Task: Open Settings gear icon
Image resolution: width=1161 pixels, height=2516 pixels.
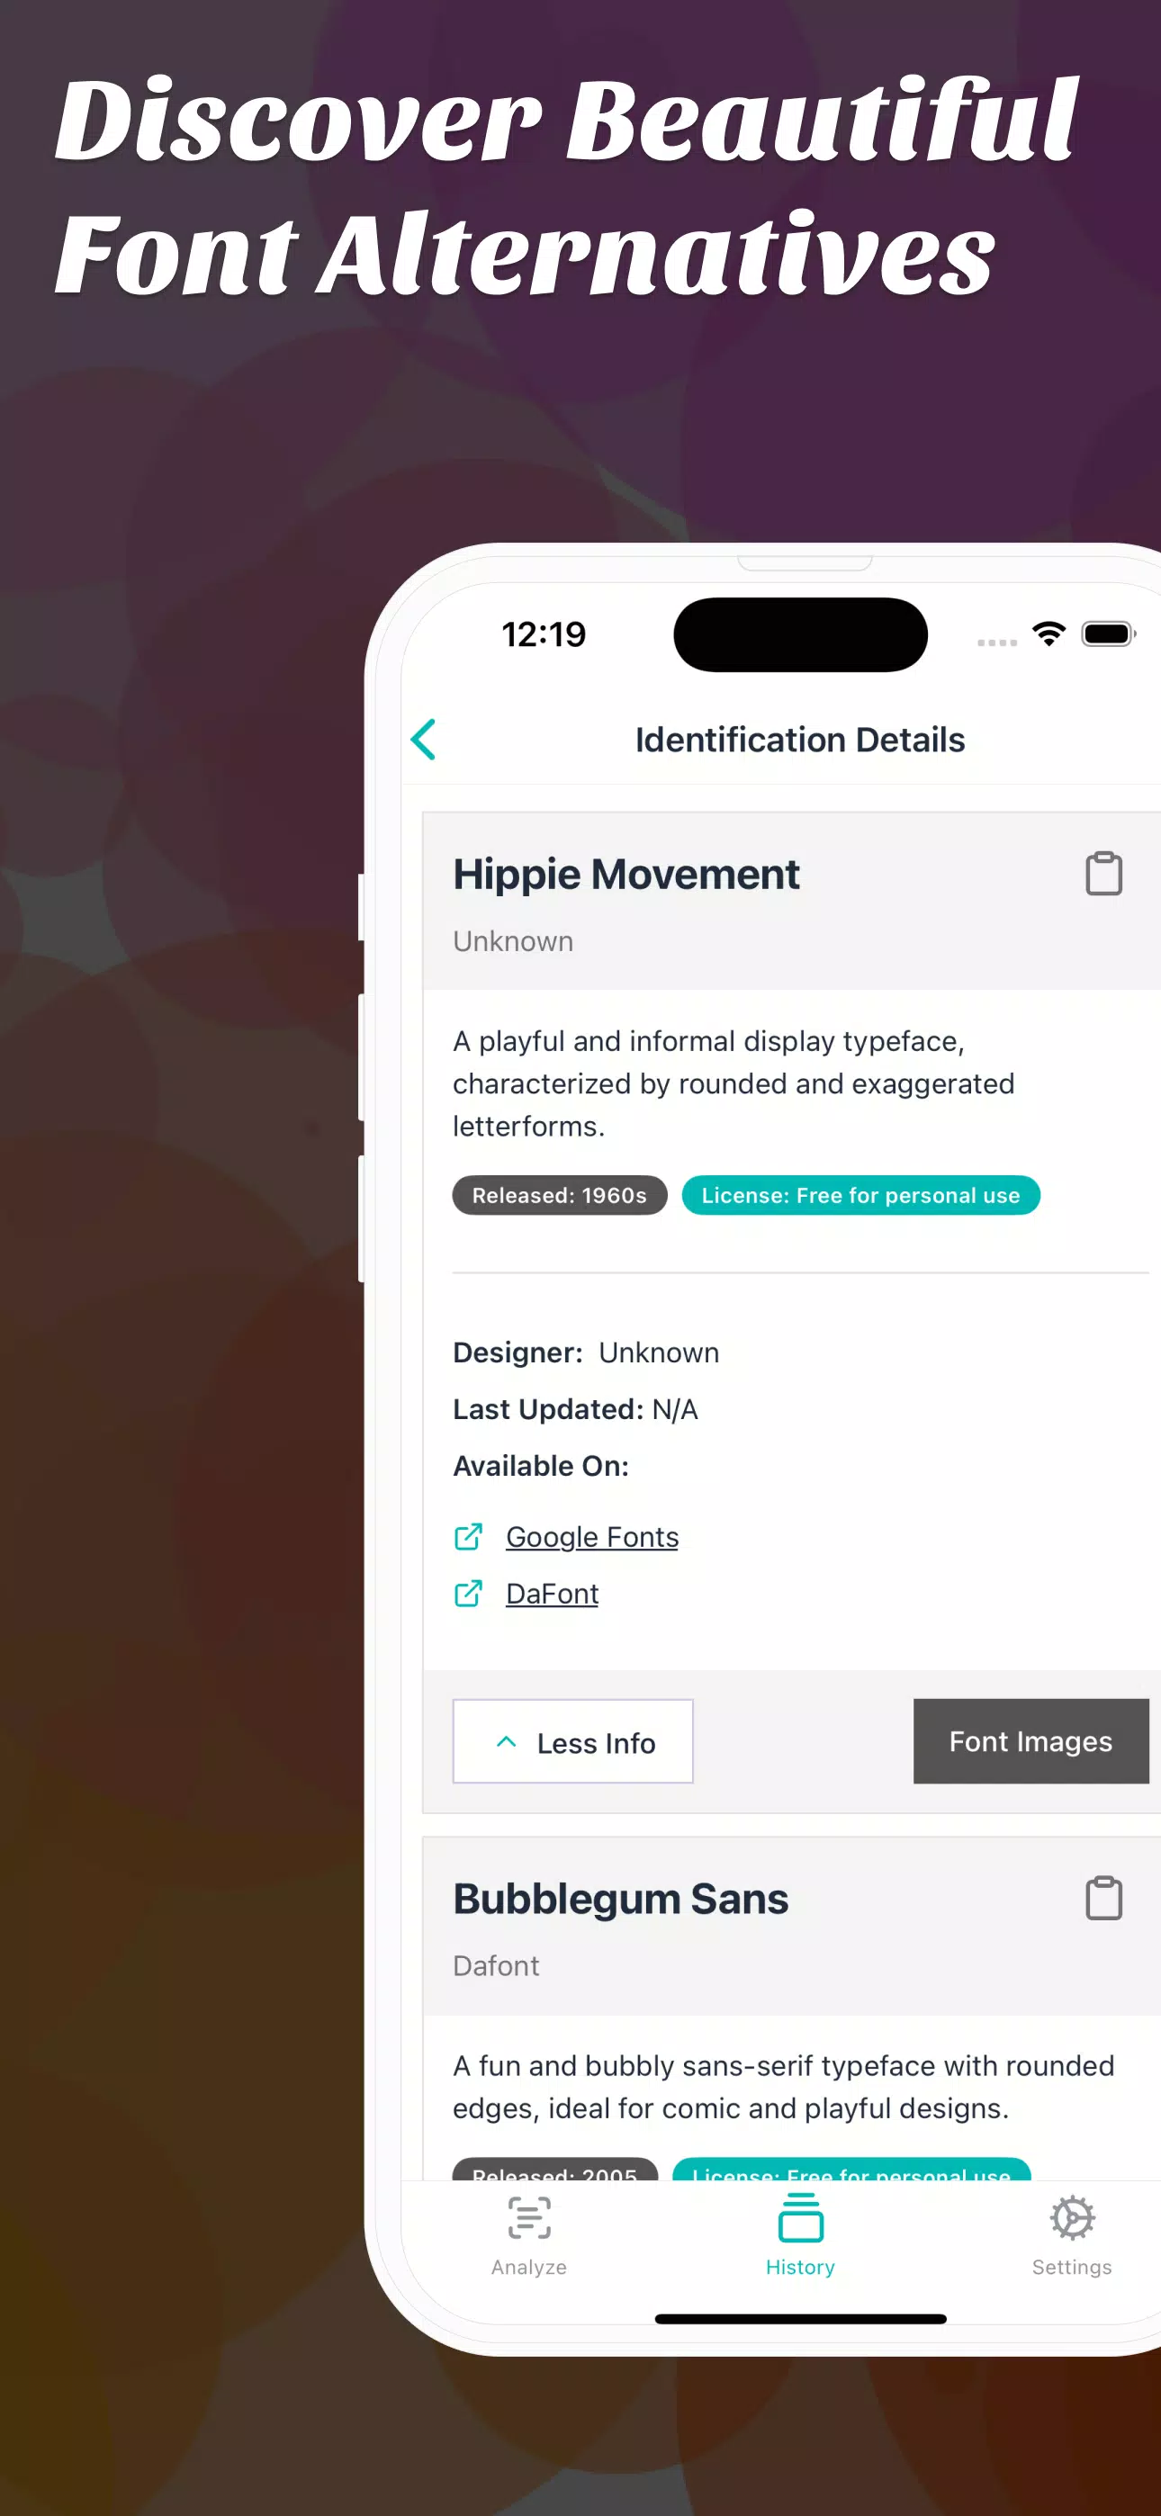Action: click(1072, 2217)
